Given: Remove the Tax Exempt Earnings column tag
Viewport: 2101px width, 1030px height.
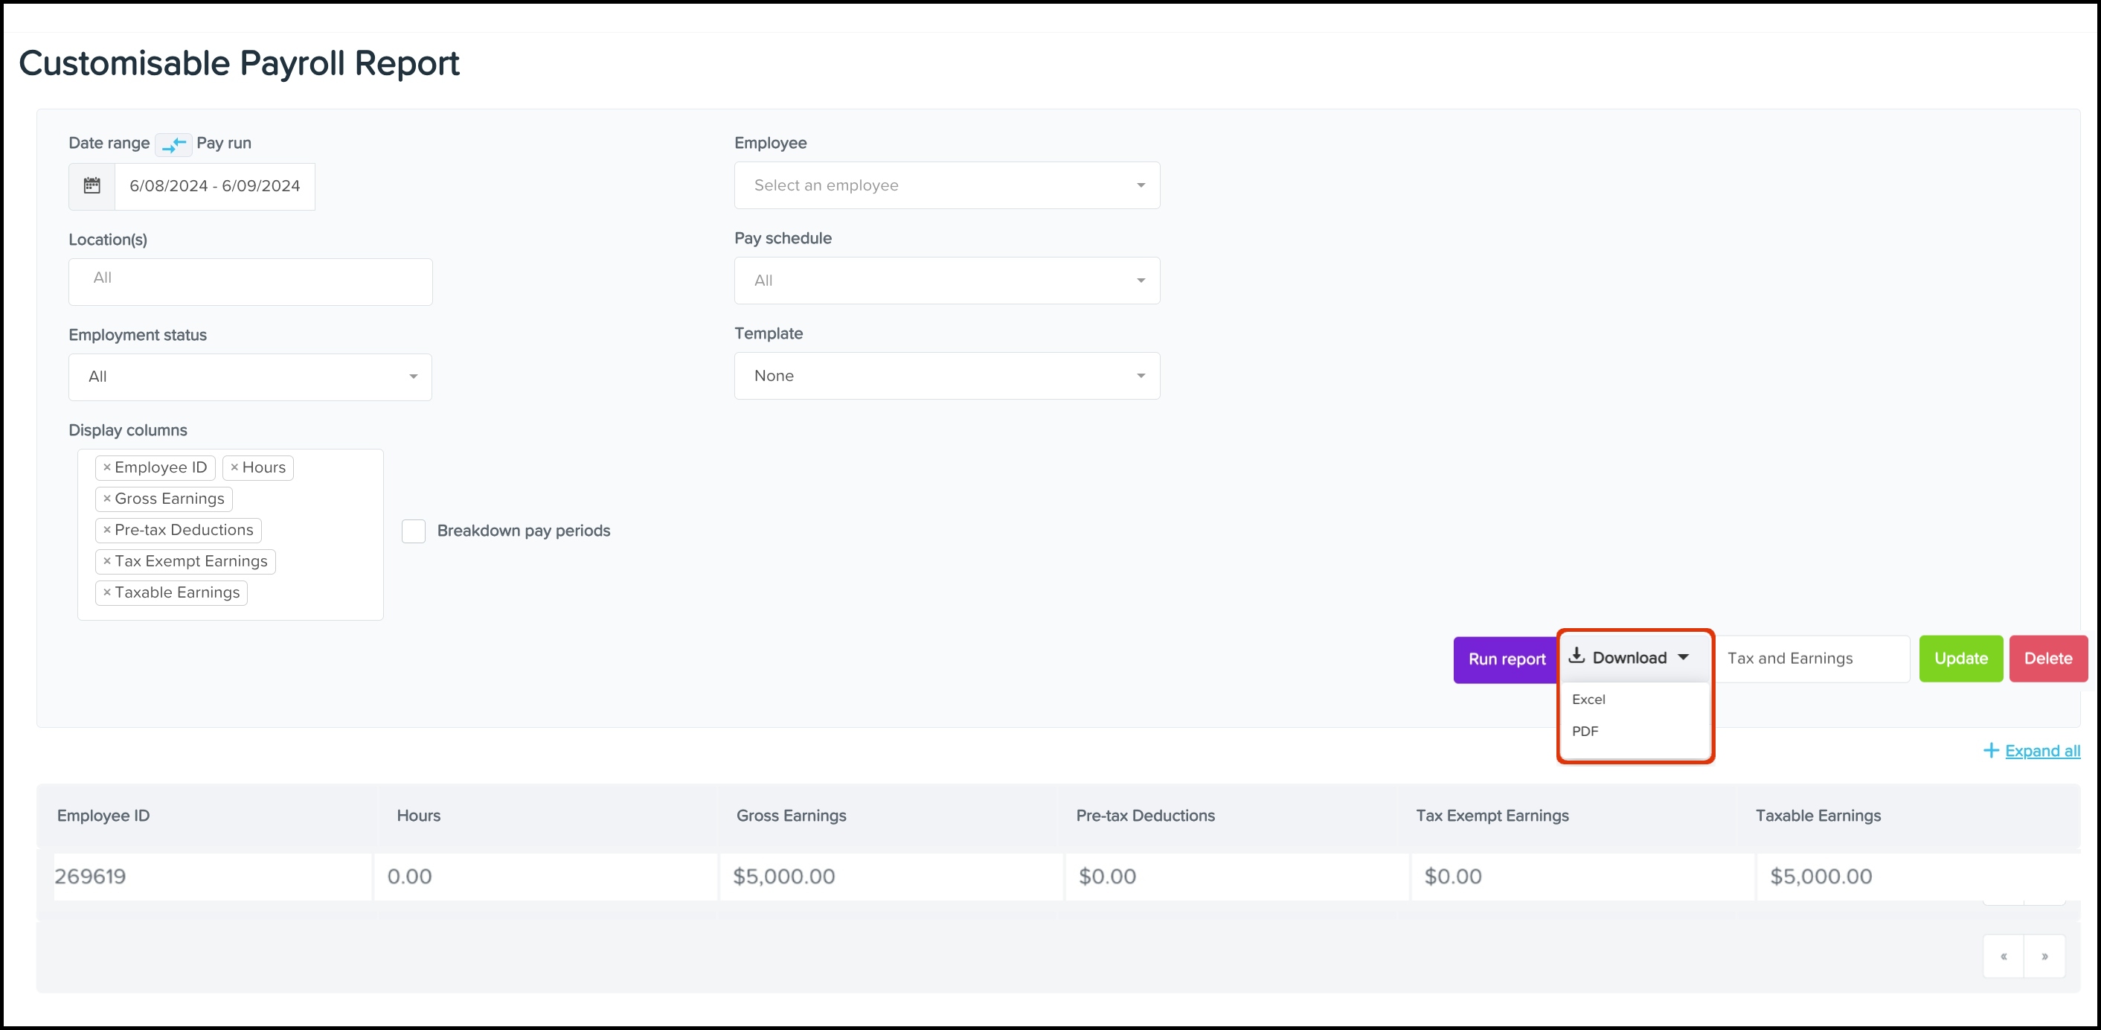Looking at the screenshot, I should point(107,562).
